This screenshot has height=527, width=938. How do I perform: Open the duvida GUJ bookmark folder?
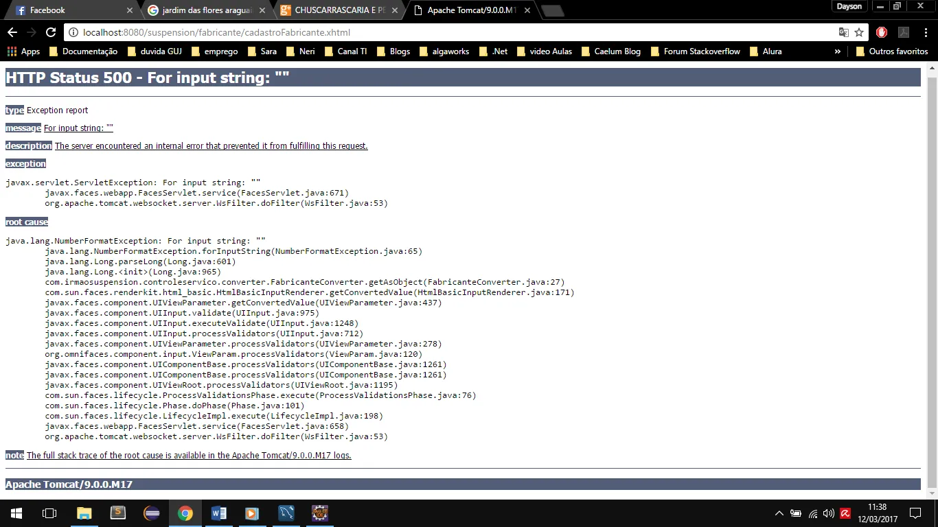pyautogui.click(x=155, y=51)
